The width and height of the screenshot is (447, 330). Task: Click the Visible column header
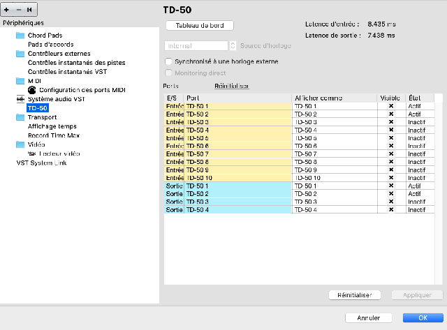(391, 98)
